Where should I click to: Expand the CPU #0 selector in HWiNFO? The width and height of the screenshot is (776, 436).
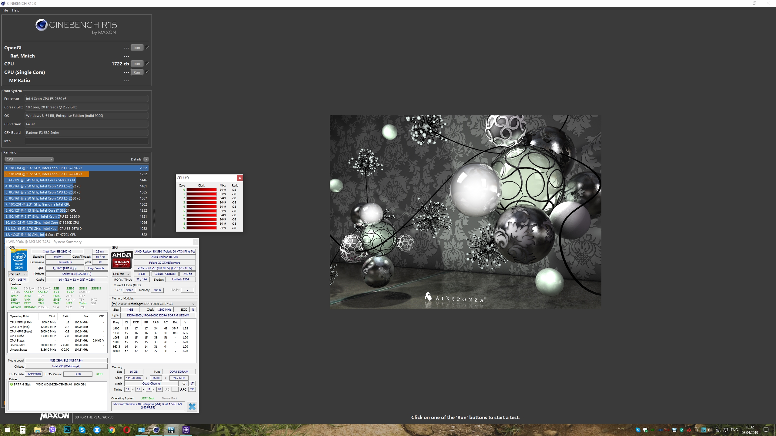coord(18,274)
